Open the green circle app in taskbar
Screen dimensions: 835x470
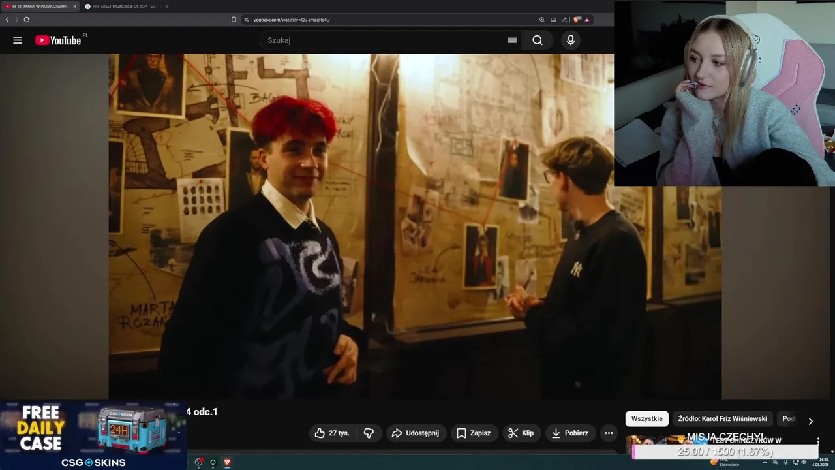click(213, 462)
